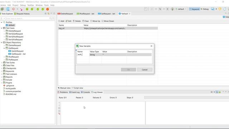
Task: Expand the Keywords tree node
Action: click(x=1, y=71)
